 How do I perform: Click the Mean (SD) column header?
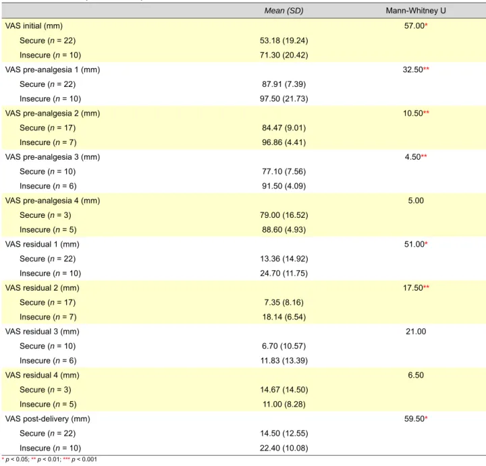(283, 11)
